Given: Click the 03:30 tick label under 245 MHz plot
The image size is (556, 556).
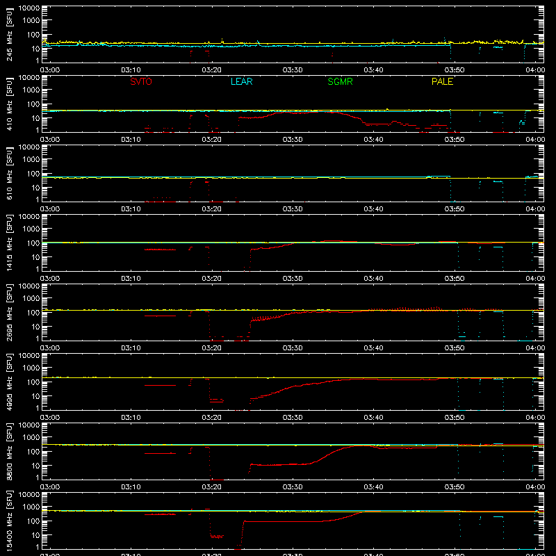Looking at the screenshot, I should pyautogui.click(x=293, y=70).
